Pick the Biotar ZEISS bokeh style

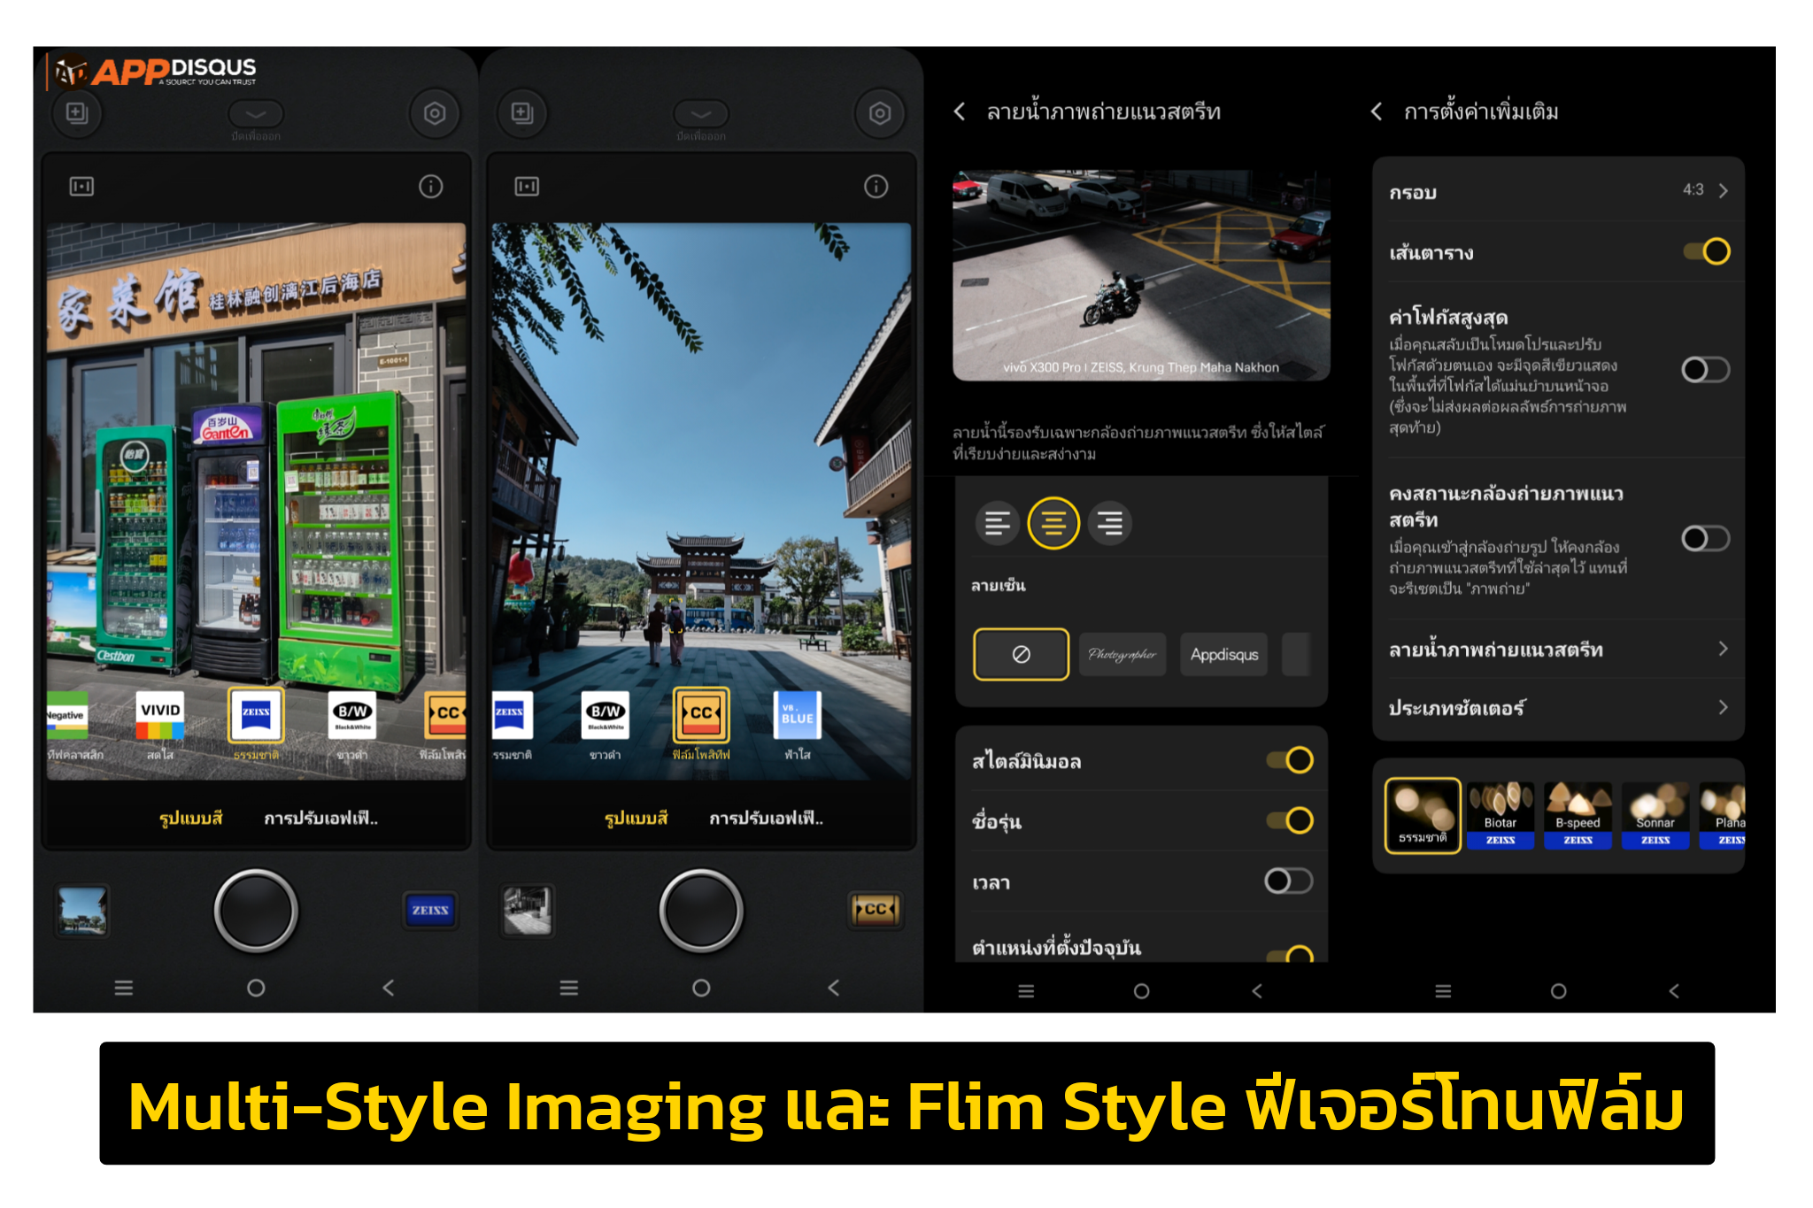tap(1500, 815)
